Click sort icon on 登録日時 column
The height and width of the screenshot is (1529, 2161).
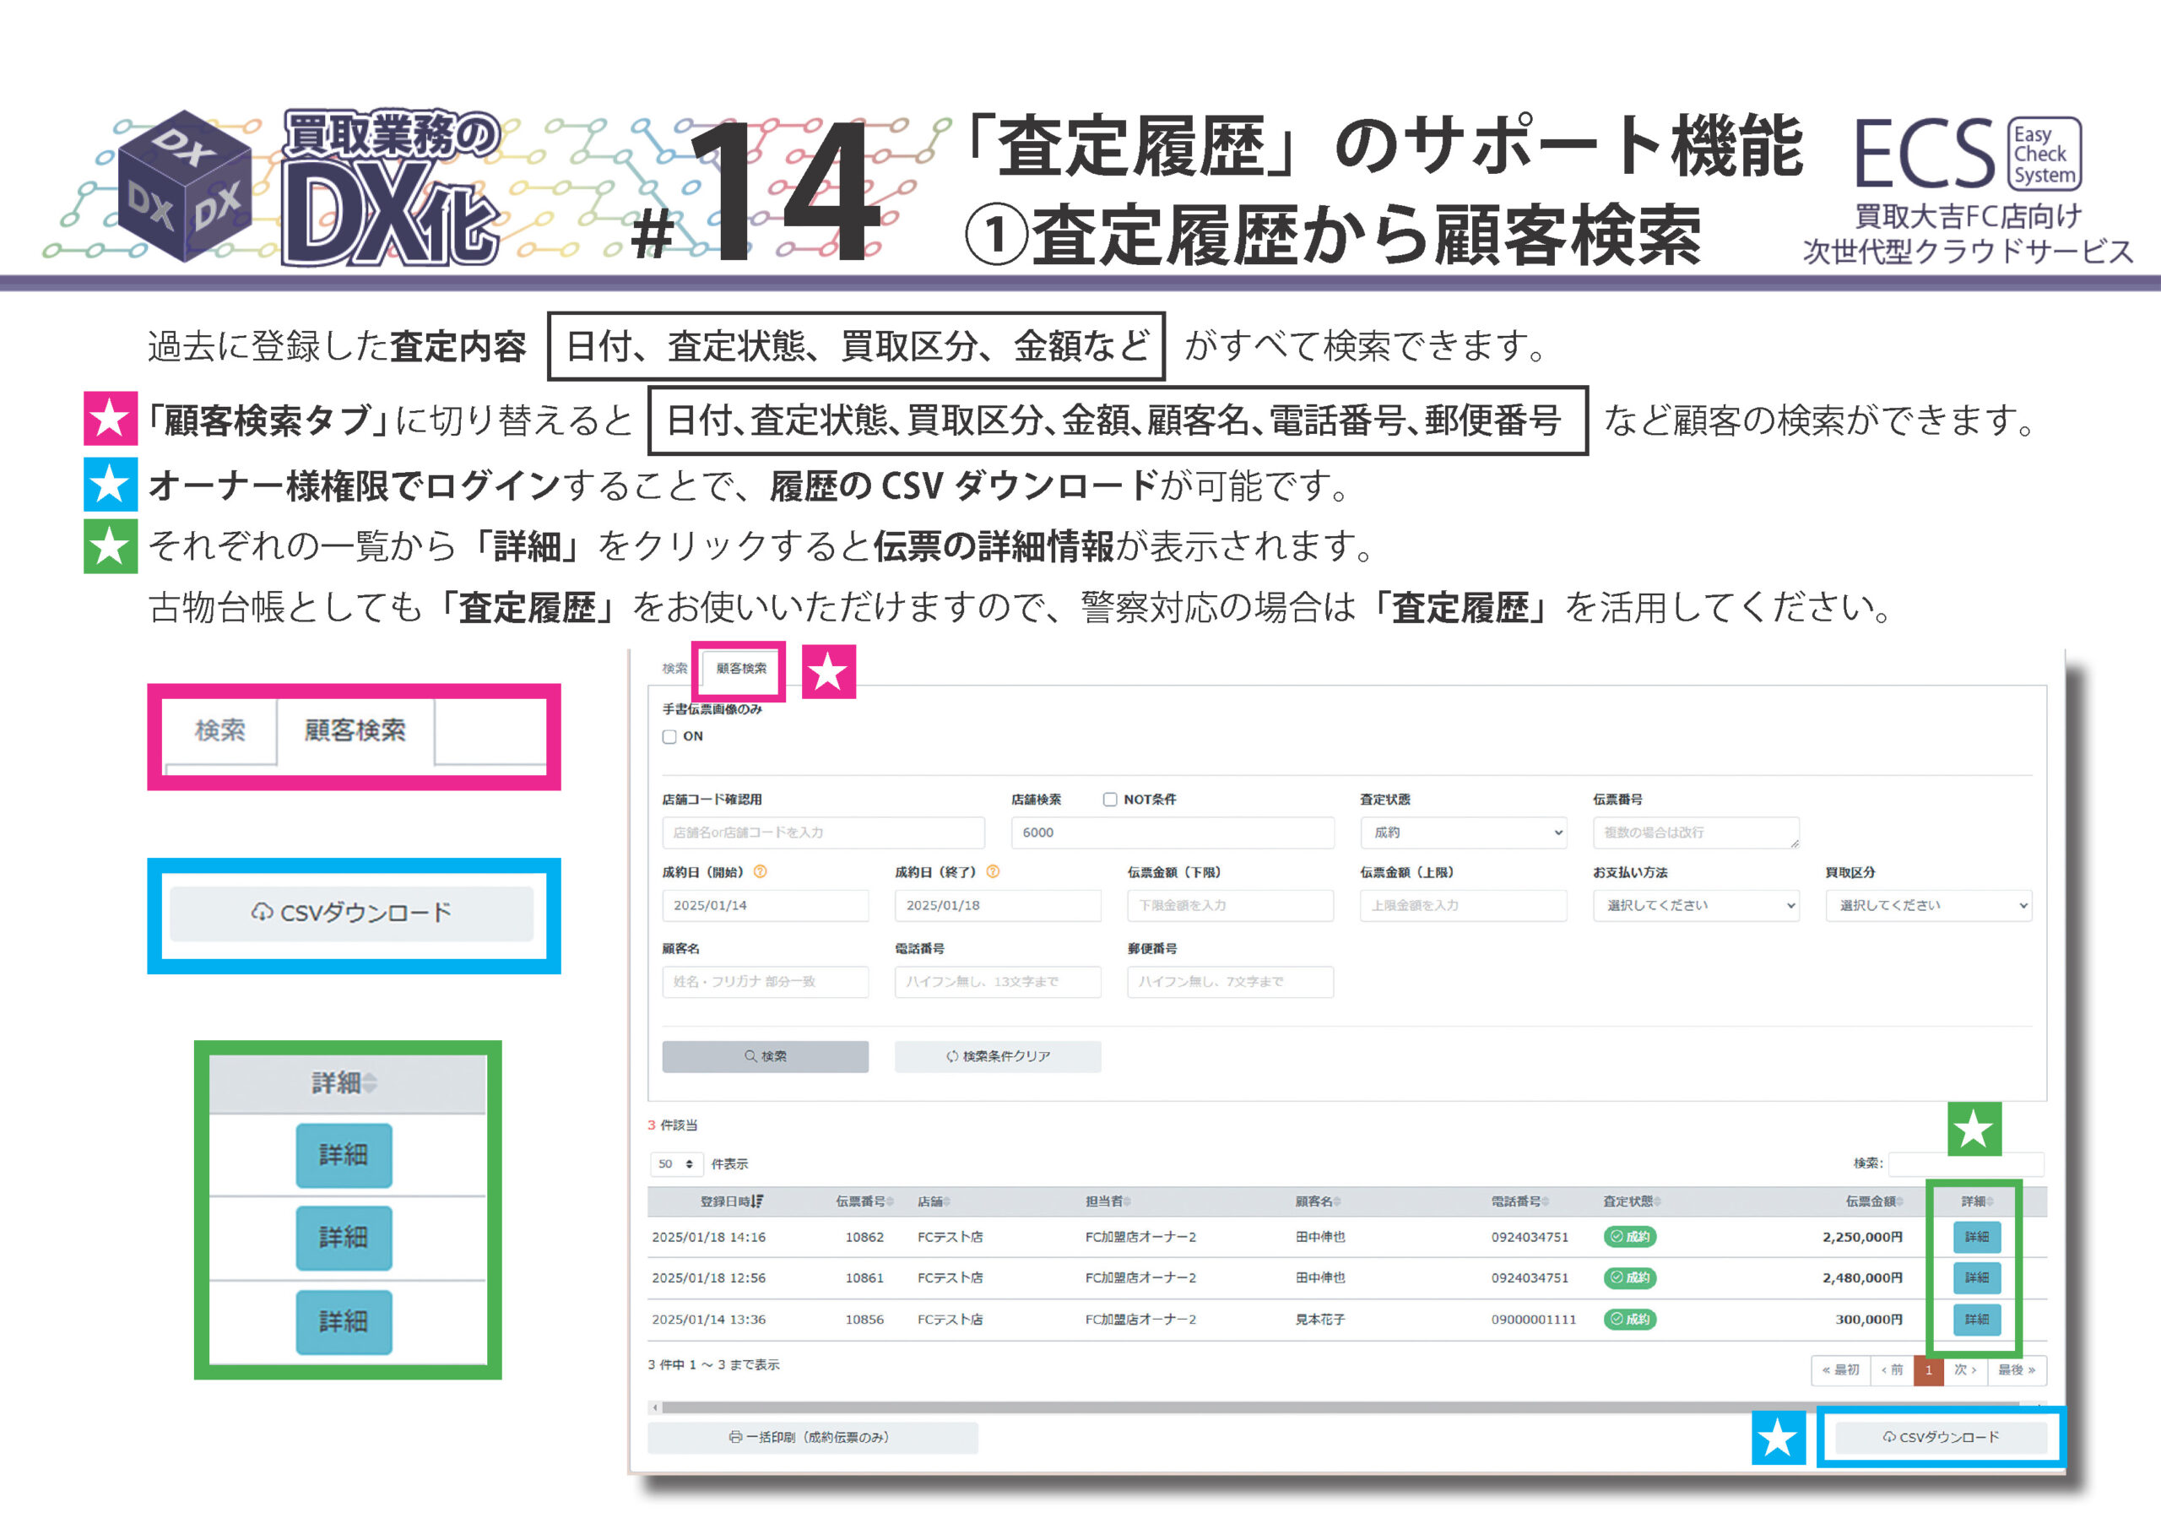(x=758, y=1201)
